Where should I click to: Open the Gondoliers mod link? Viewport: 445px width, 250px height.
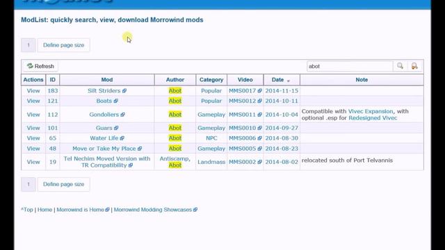click(x=104, y=115)
